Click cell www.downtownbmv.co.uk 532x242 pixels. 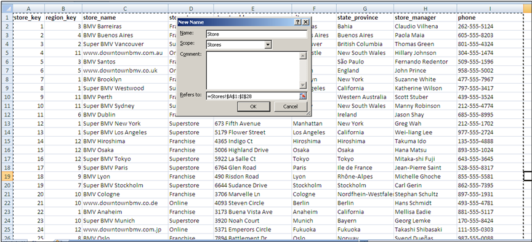pyautogui.click(x=125, y=71)
